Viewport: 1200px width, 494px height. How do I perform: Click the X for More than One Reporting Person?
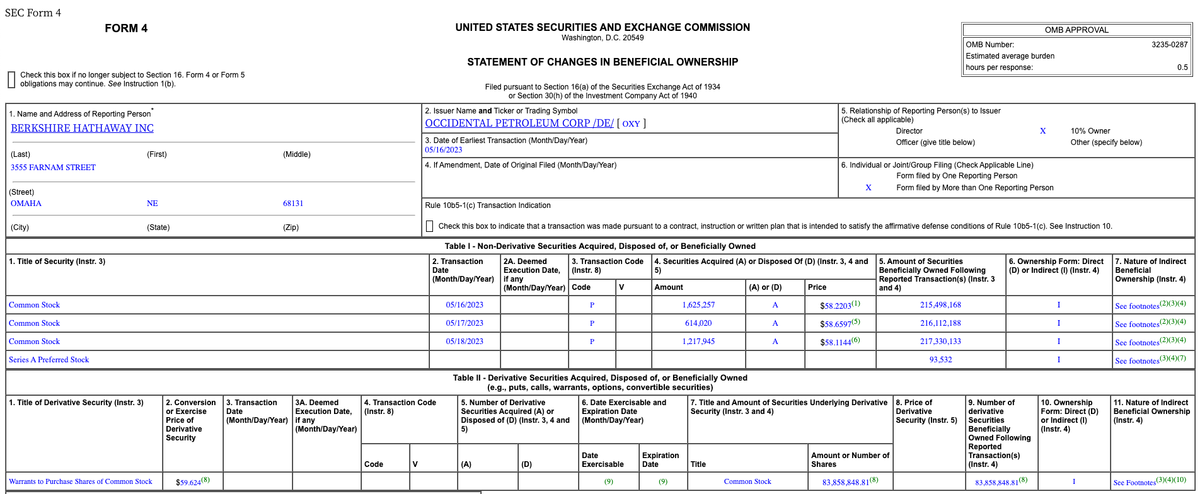[868, 188]
